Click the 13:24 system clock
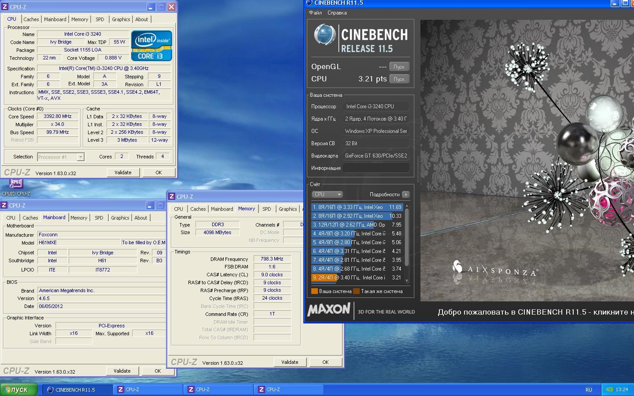The image size is (634, 396). [622, 389]
